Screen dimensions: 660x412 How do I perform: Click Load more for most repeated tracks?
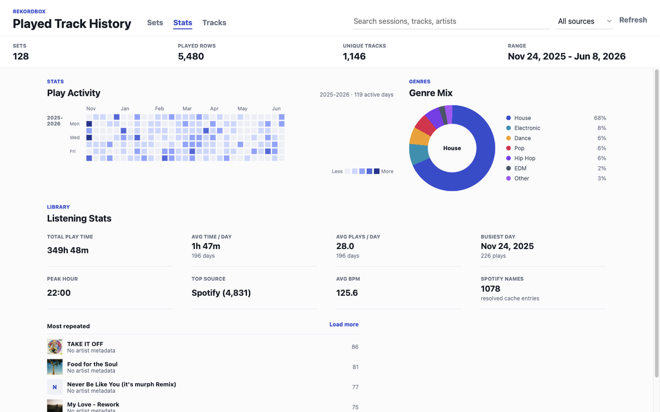[x=344, y=324]
